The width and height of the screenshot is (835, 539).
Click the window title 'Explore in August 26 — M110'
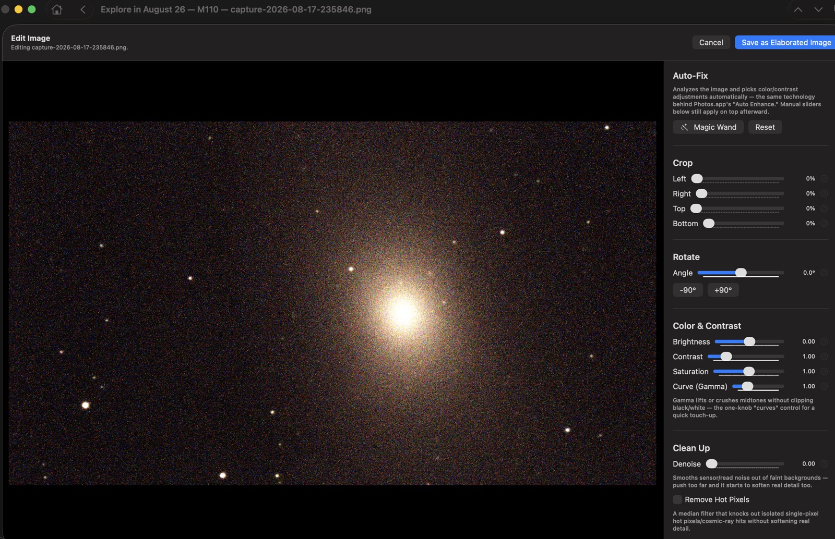[160, 9]
